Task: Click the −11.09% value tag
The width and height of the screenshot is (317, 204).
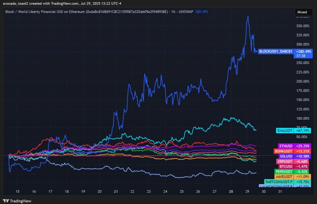Action: 303,177
